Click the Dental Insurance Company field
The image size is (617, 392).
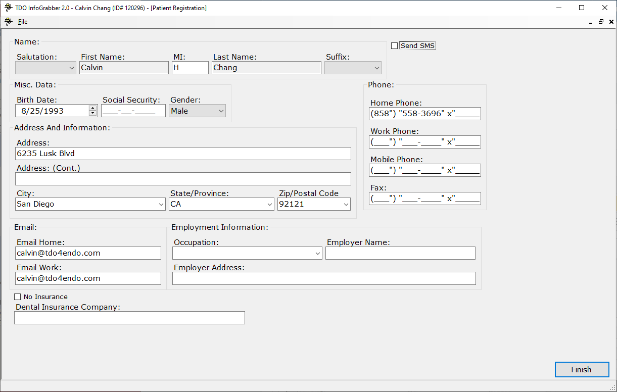coord(129,318)
